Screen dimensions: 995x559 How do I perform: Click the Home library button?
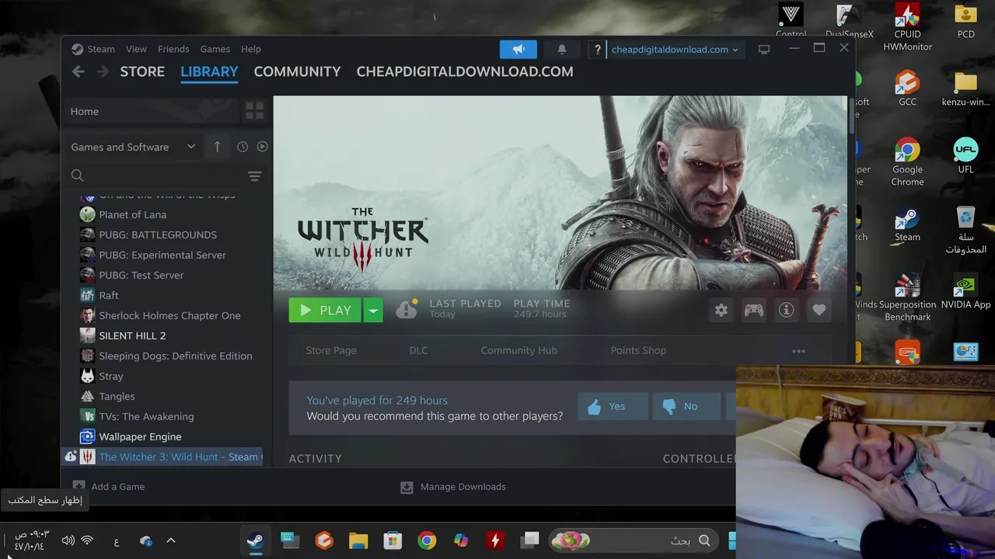tap(151, 111)
